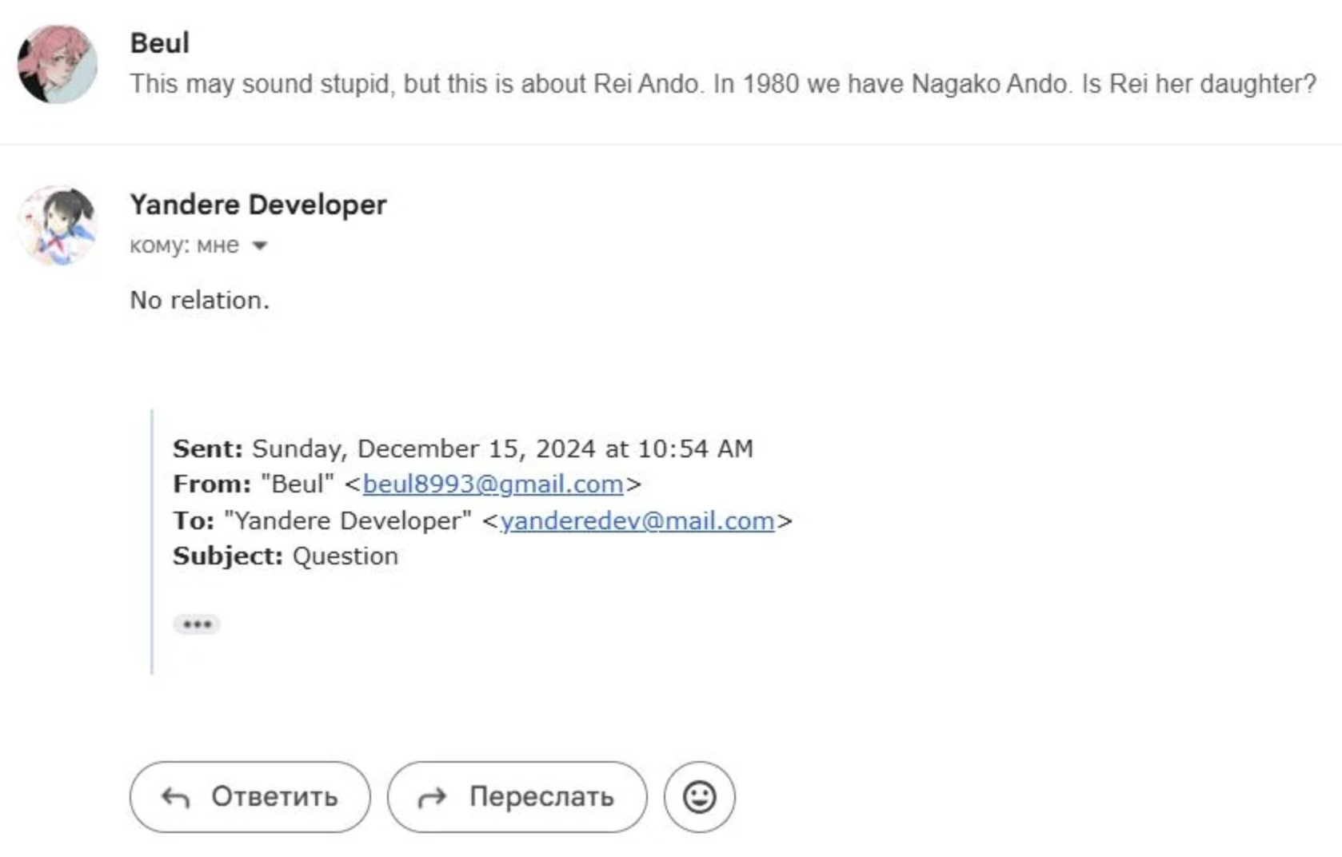The width and height of the screenshot is (1342, 857).
Task: Click Yandere Developer's profile avatar
Action: point(58,226)
